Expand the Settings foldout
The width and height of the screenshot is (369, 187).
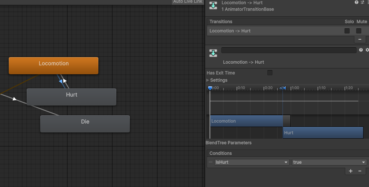(208, 80)
